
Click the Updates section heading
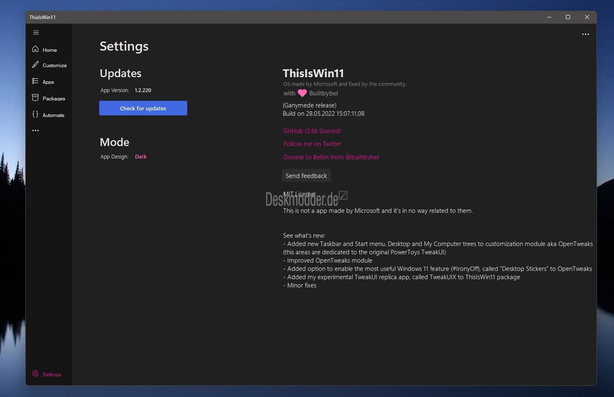tap(121, 73)
